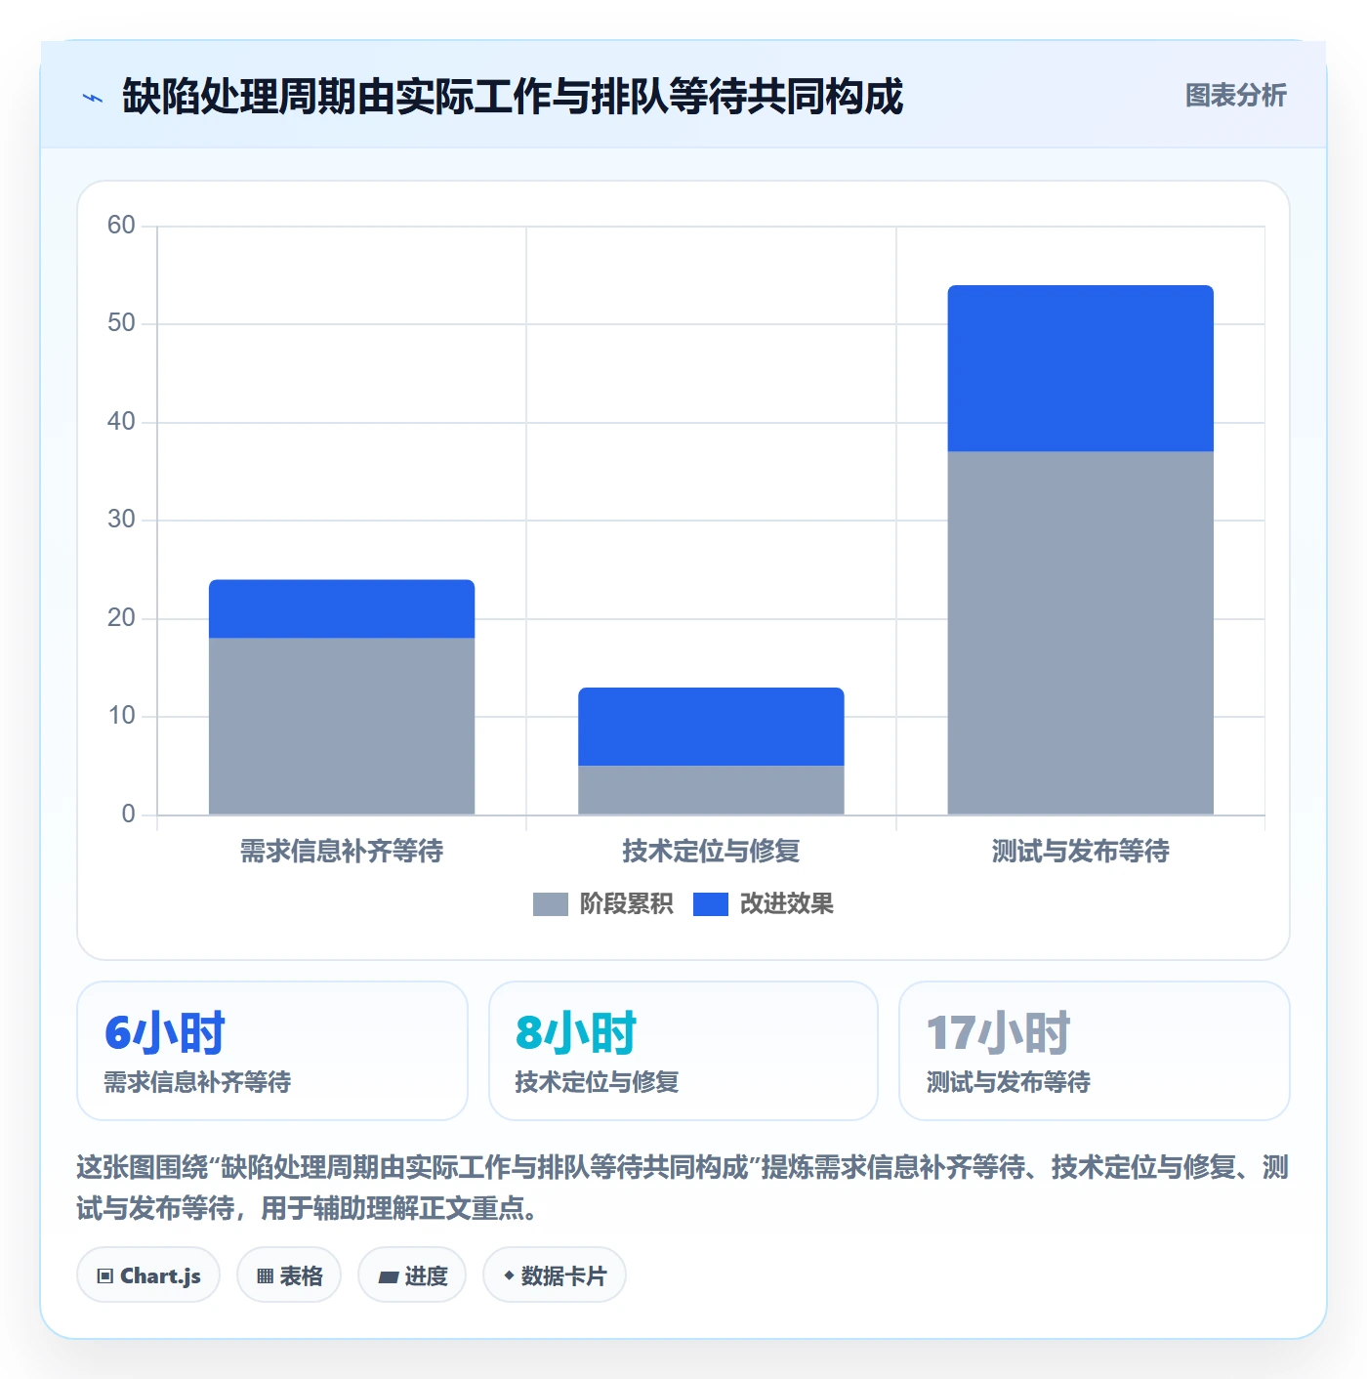Click the x-axis label 需求信息补齐等待
This screenshot has width=1367, height=1379.
point(342,852)
